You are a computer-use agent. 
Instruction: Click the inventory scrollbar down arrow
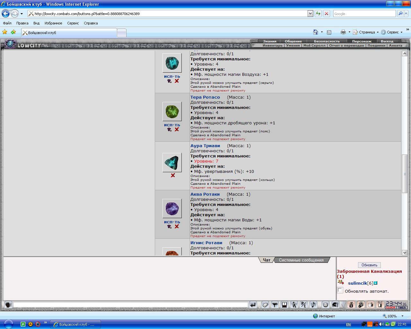405,253
